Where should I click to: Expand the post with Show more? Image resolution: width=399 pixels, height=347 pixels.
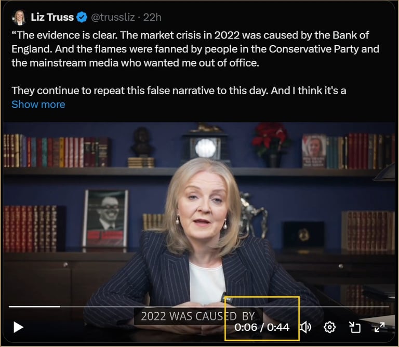point(38,104)
